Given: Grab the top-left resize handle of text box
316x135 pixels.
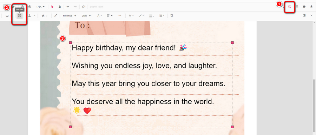Looking at the screenshot, I should pyautogui.click(x=70, y=43).
